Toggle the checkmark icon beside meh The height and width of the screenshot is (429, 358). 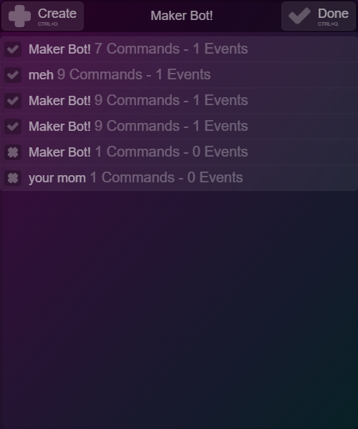(13, 75)
